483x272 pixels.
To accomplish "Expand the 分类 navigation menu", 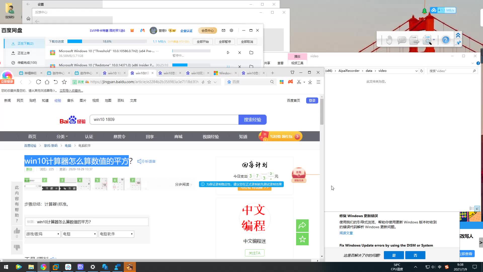I will tap(62, 137).
